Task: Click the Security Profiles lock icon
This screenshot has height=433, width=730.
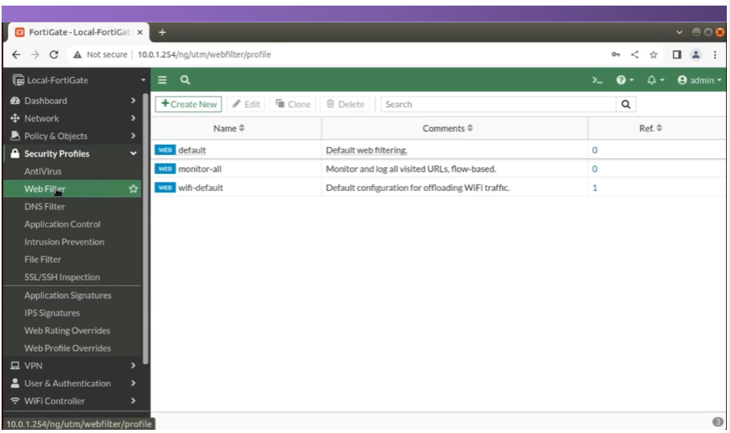Action: [15, 153]
